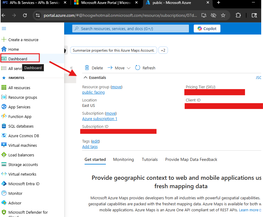This screenshot has height=217, width=263.
Task: Click the Refresh button in command bar
Action: tap(145, 68)
